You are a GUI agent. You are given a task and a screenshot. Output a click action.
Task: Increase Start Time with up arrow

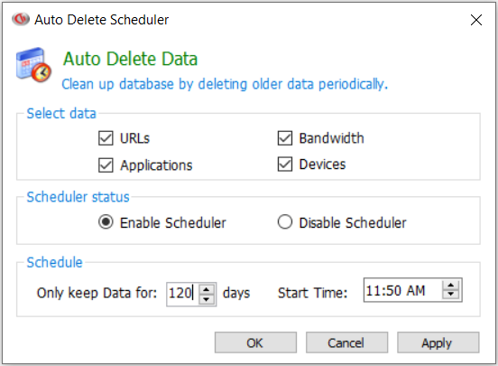[451, 286]
